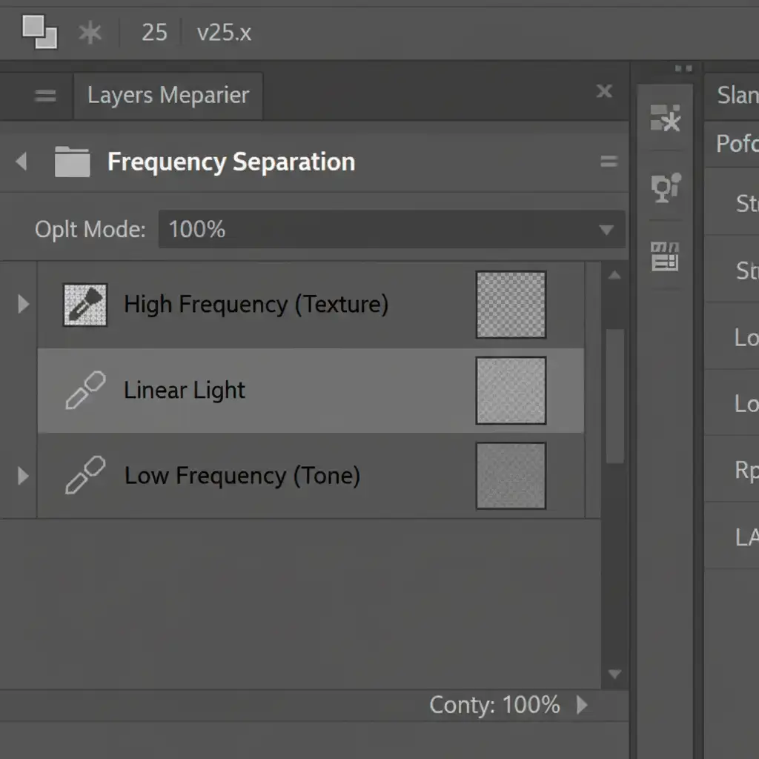The image size is (759, 759).
Task: Click the middle icon in the side strip
Action: (665, 188)
